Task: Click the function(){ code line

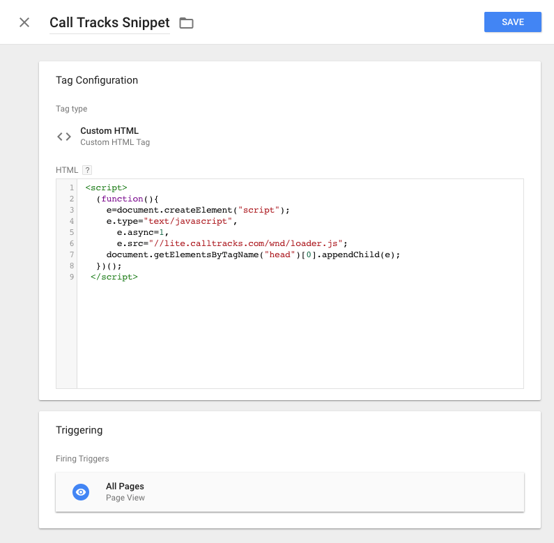Action: click(x=128, y=199)
